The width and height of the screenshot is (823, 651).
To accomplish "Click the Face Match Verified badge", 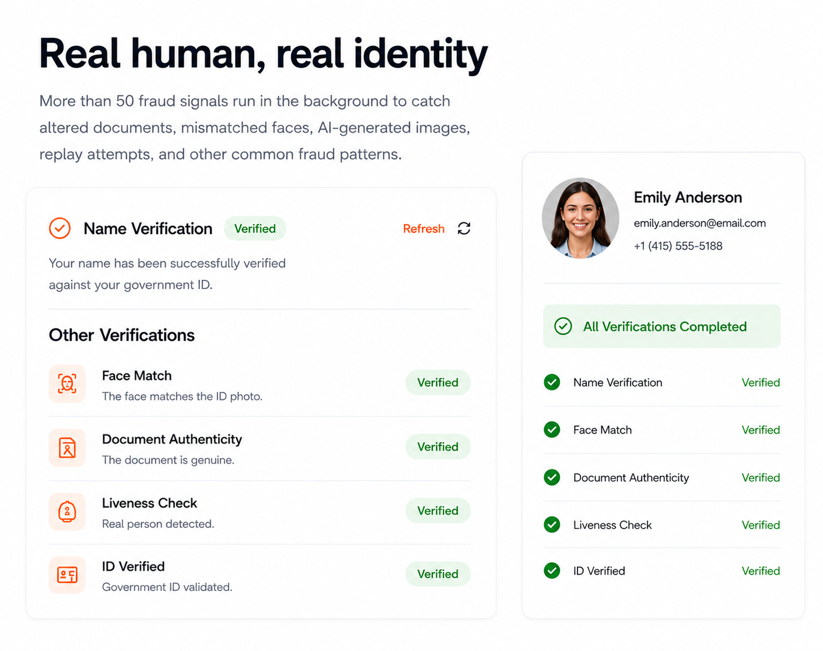I will [x=438, y=382].
